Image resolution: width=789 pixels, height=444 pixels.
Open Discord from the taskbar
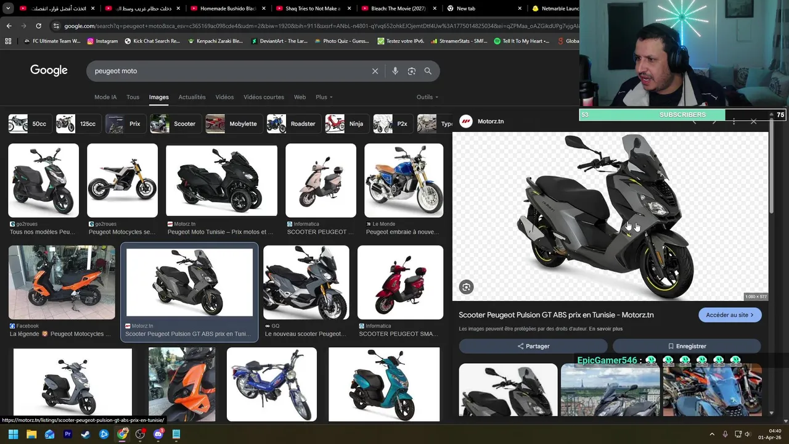tap(158, 434)
